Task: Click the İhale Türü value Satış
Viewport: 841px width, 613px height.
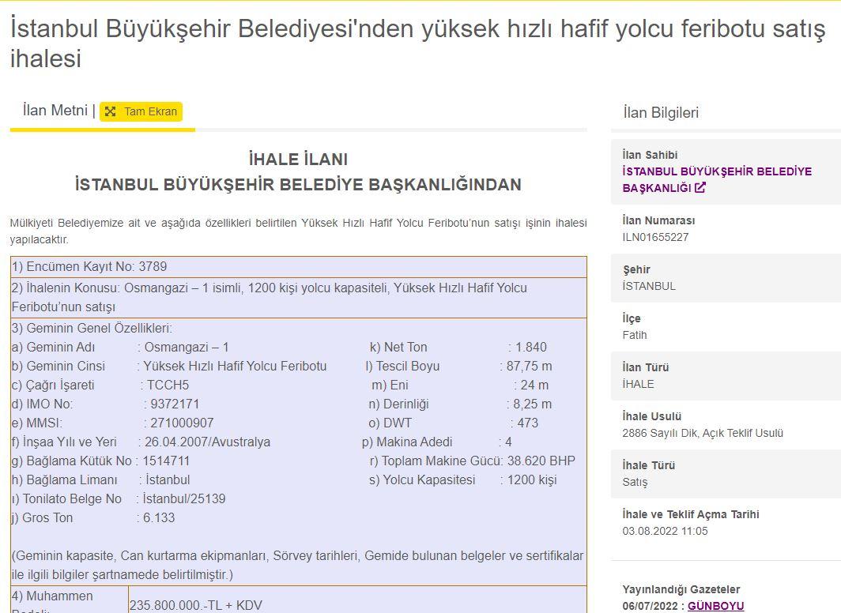Action: pyautogui.click(x=635, y=482)
